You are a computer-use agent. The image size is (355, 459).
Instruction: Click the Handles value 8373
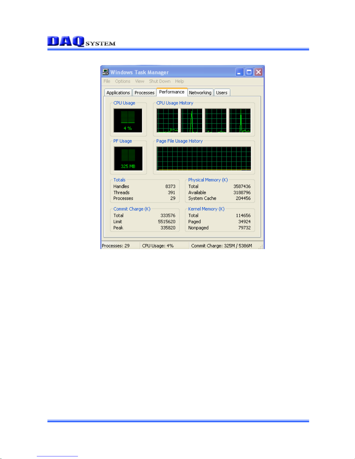170,186
